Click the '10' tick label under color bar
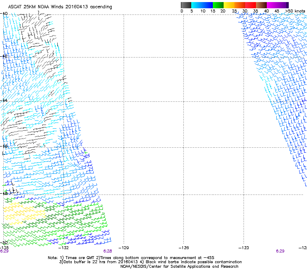Screen dimensions: 307x269 pyautogui.click(x=203, y=11)
